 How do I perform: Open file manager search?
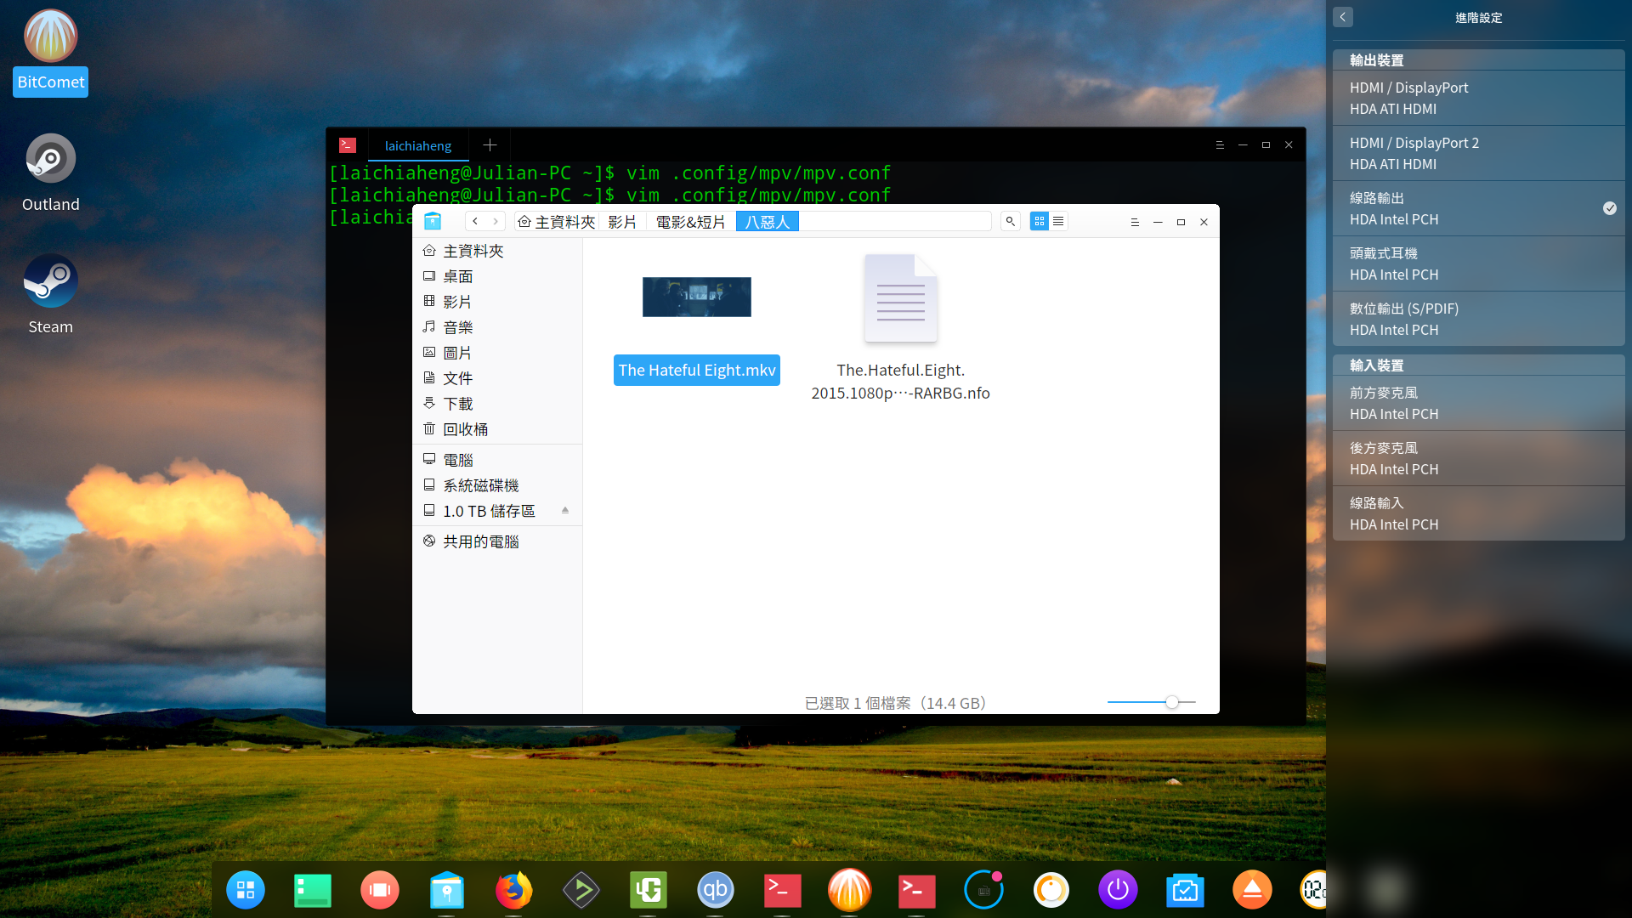[x=1010, y=221]
